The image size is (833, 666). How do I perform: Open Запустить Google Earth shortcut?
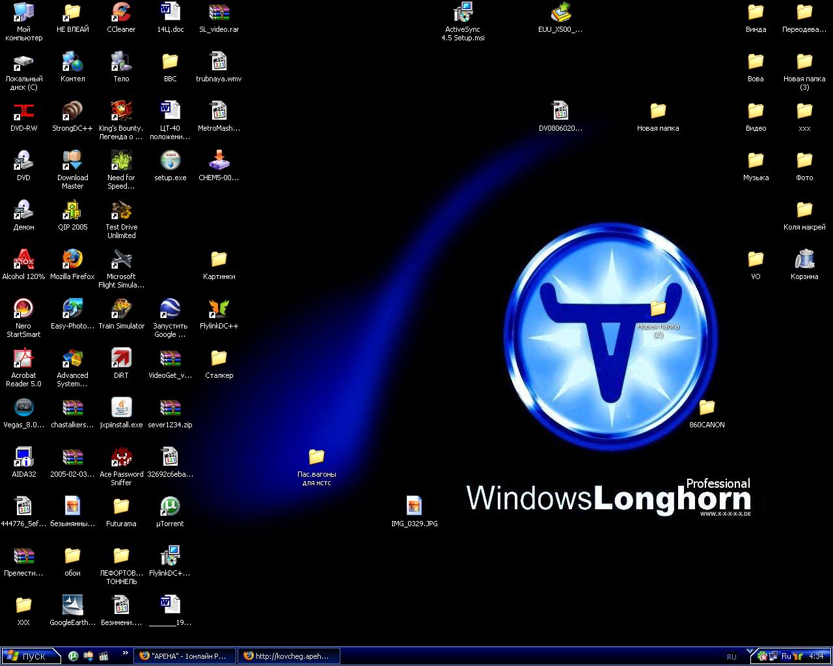tap(170, 317)
